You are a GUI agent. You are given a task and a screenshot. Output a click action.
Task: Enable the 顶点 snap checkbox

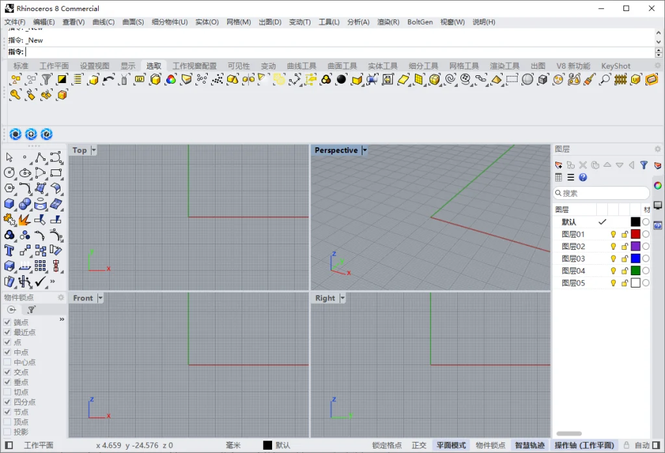(x=7, y=422)
